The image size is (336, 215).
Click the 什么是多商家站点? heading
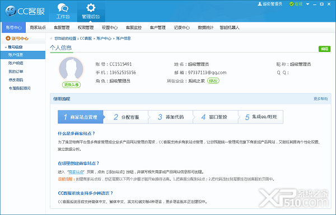(76, 133)
